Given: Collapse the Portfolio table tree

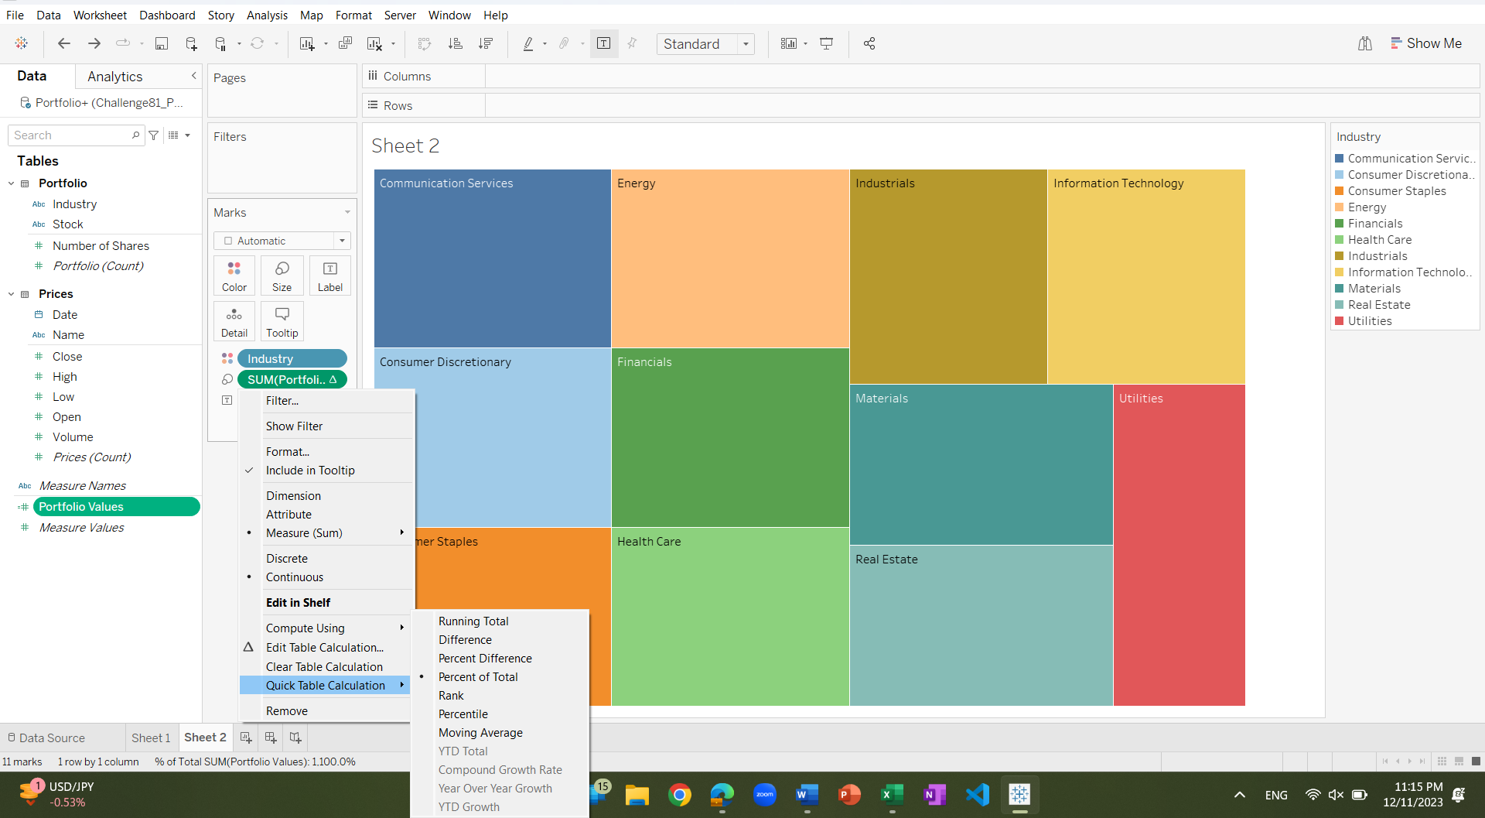Looking at the screenshot, I should pyautogui.click(x=12, y=183).
